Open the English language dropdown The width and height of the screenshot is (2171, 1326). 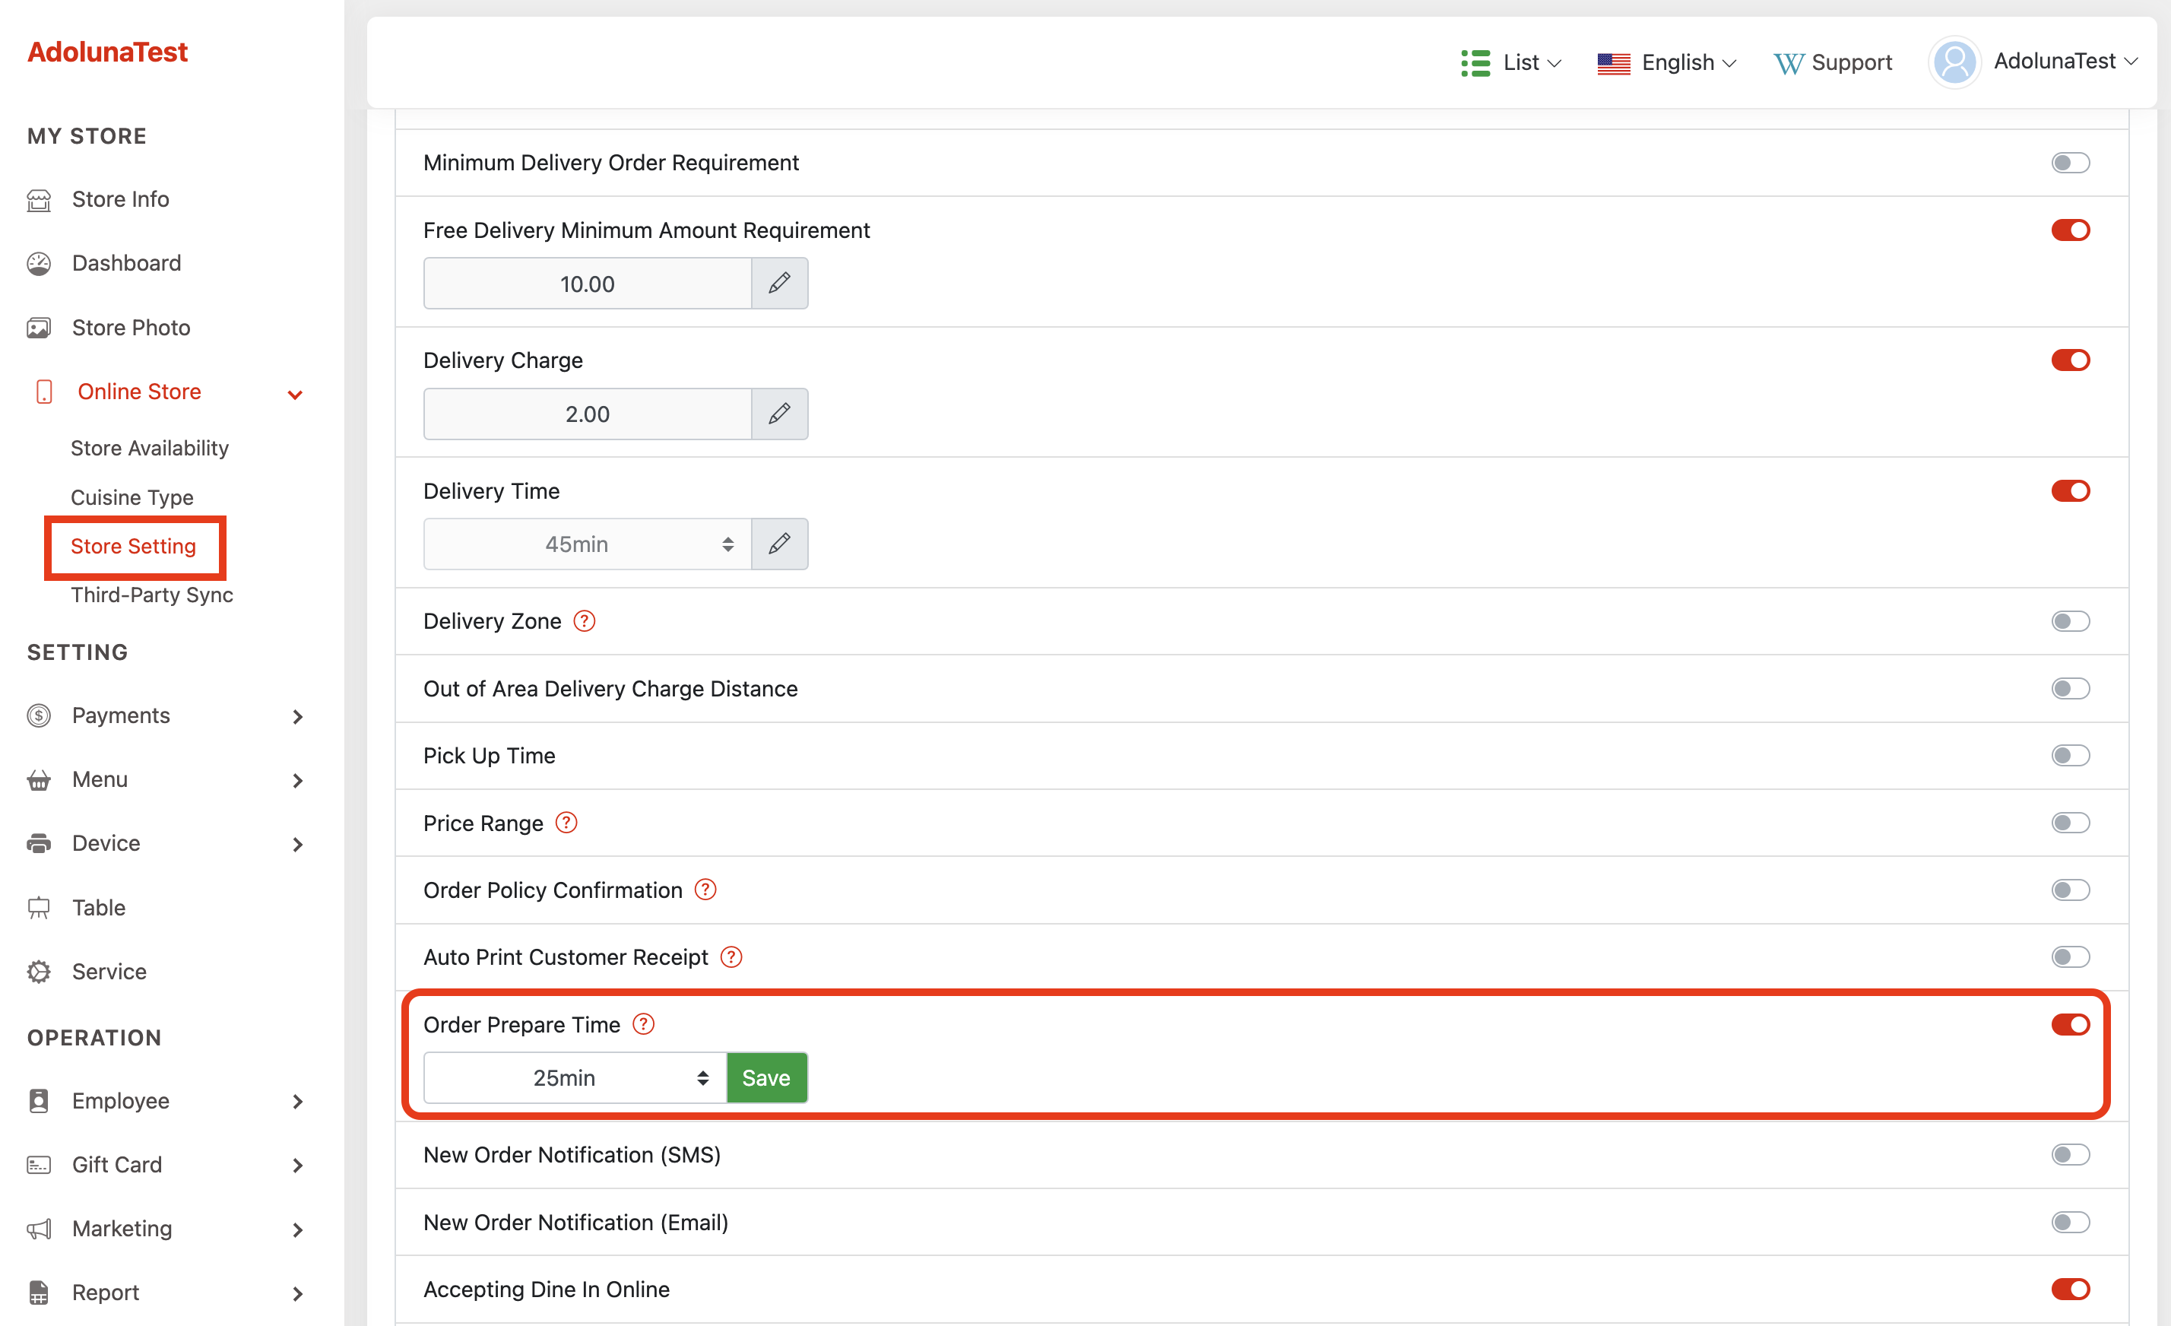coord(1666,62)
